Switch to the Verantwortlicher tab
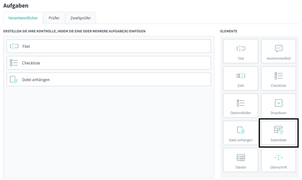Image resolution: width=302 pixels, height=180 pixels. click(x=23, y=18)
